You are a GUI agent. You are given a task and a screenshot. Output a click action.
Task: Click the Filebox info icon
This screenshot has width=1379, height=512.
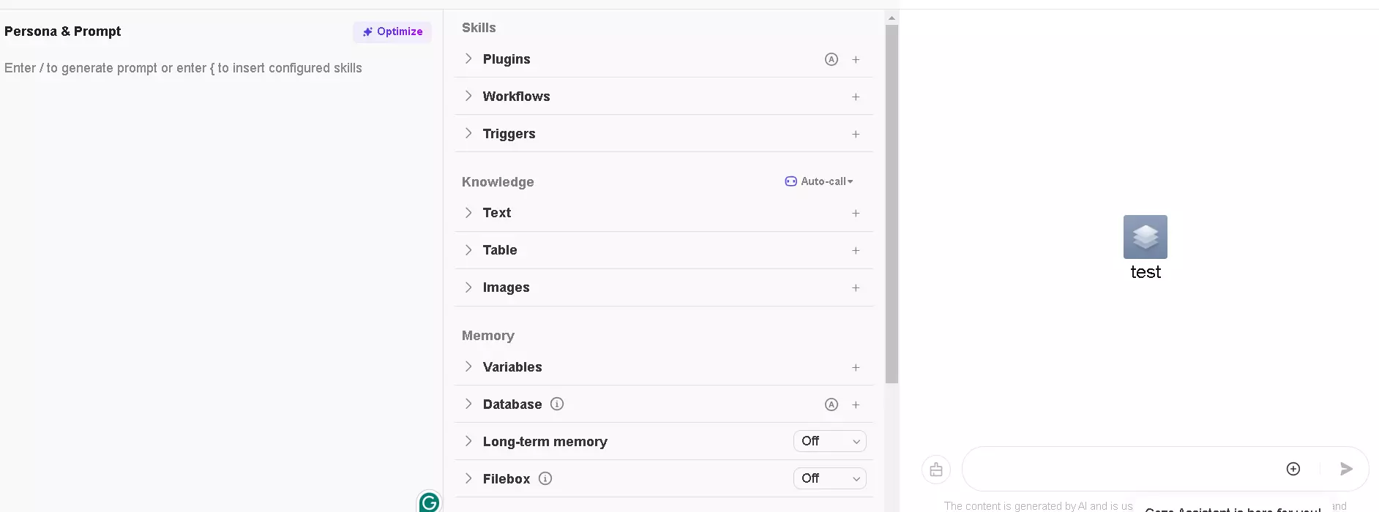545,478
